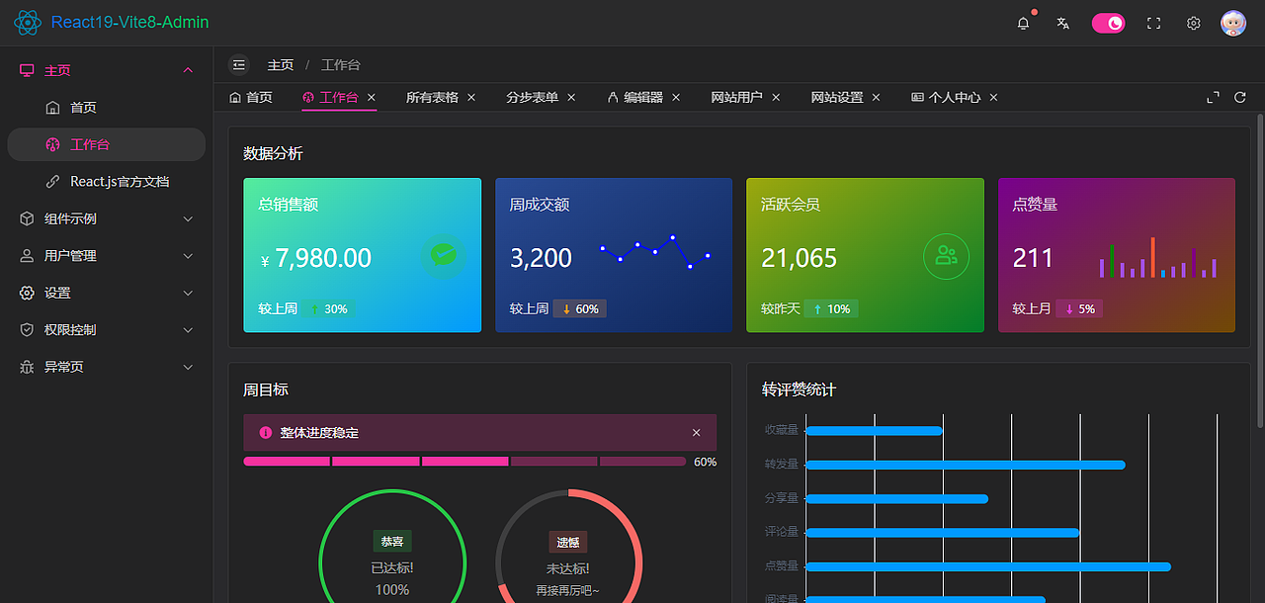Image resolution: width=1265 pixels, height=603 pixels.
Task: Expand the 设置 menu chevron
Action: tap(188, 293)
